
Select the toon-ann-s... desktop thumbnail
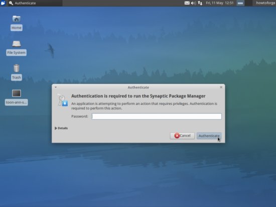click(17, 93)
